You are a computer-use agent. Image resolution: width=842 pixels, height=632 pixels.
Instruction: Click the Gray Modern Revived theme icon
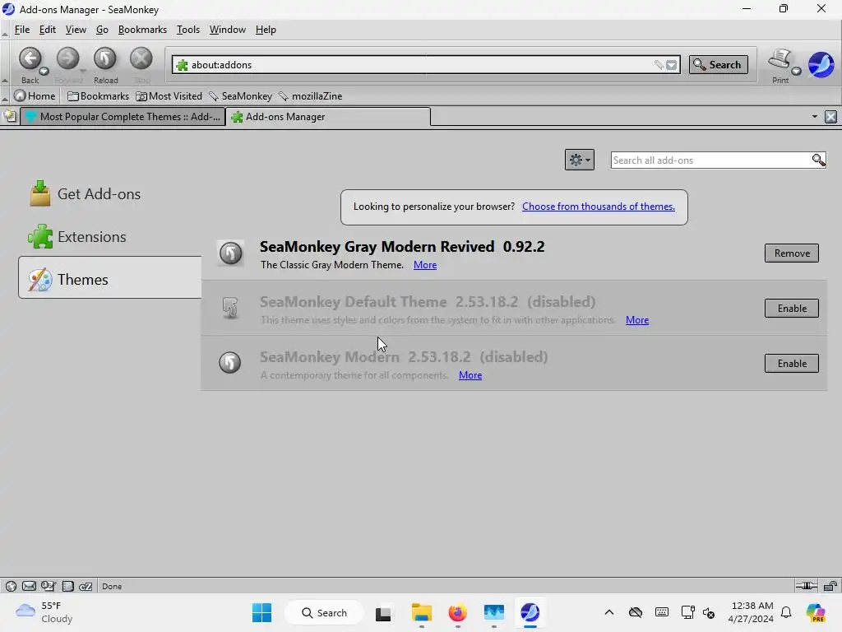coord(230,253)
